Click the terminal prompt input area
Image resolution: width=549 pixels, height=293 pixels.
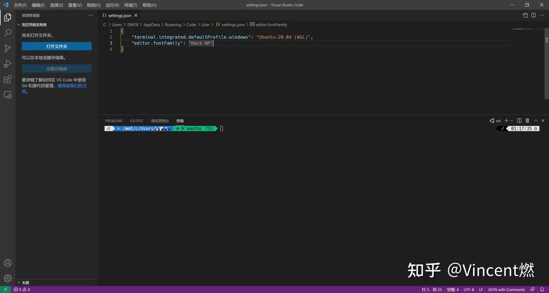222,129
